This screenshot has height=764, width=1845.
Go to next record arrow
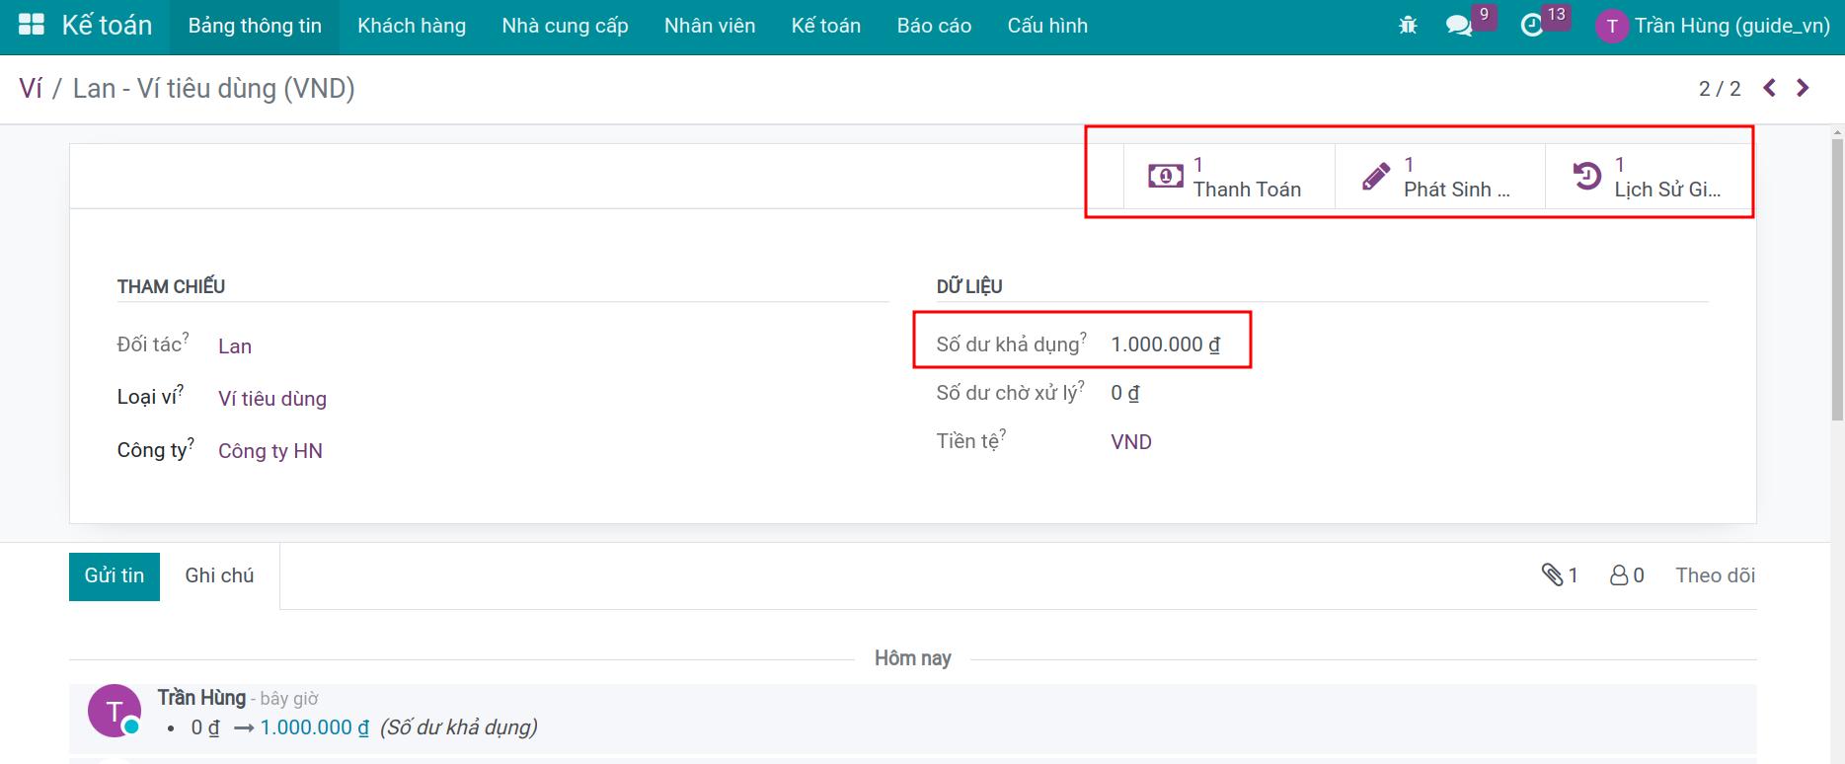click(1803, 88)
